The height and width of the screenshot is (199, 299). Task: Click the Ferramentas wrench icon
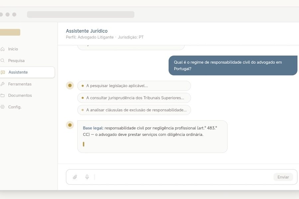[x=3, y=84]
